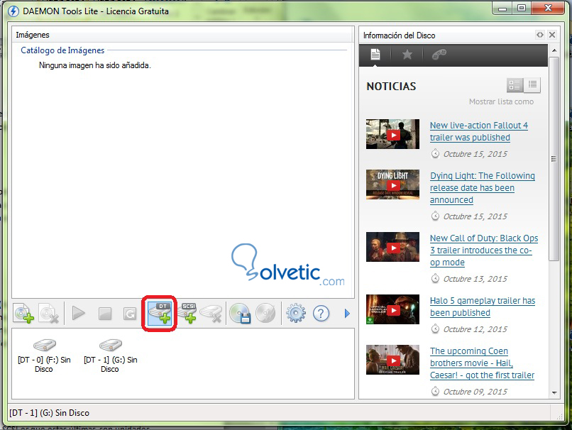Viewport: 572px width, 430px height.
Task: Select the DT-0 (F:) virtual drive
Action: click(44, 355)
